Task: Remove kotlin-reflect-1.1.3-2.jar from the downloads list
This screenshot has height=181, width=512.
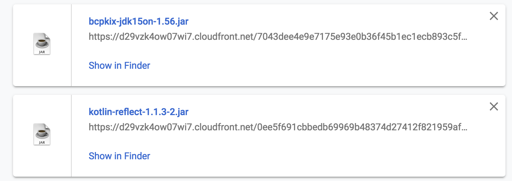Action: 494,106
